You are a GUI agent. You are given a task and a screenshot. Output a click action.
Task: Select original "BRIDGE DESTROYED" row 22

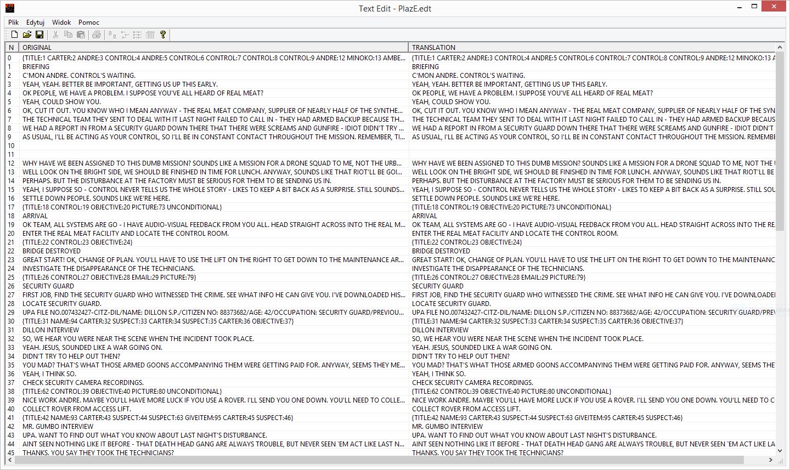(x=52, y=251)
